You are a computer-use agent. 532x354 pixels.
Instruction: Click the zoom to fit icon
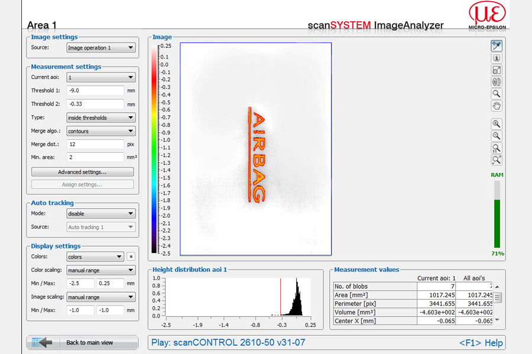pos(497,160)
